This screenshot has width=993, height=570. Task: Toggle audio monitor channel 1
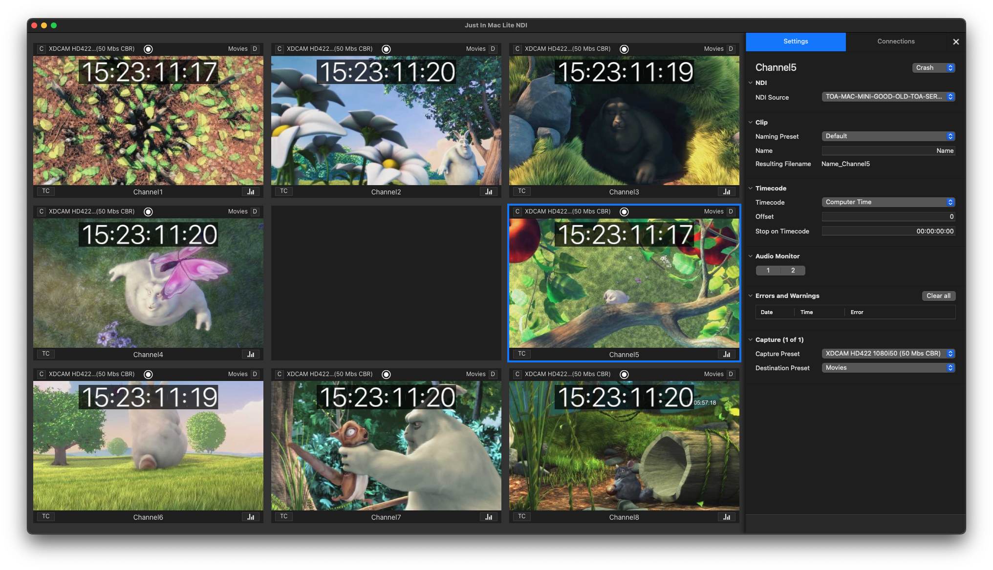pos(768,270)
